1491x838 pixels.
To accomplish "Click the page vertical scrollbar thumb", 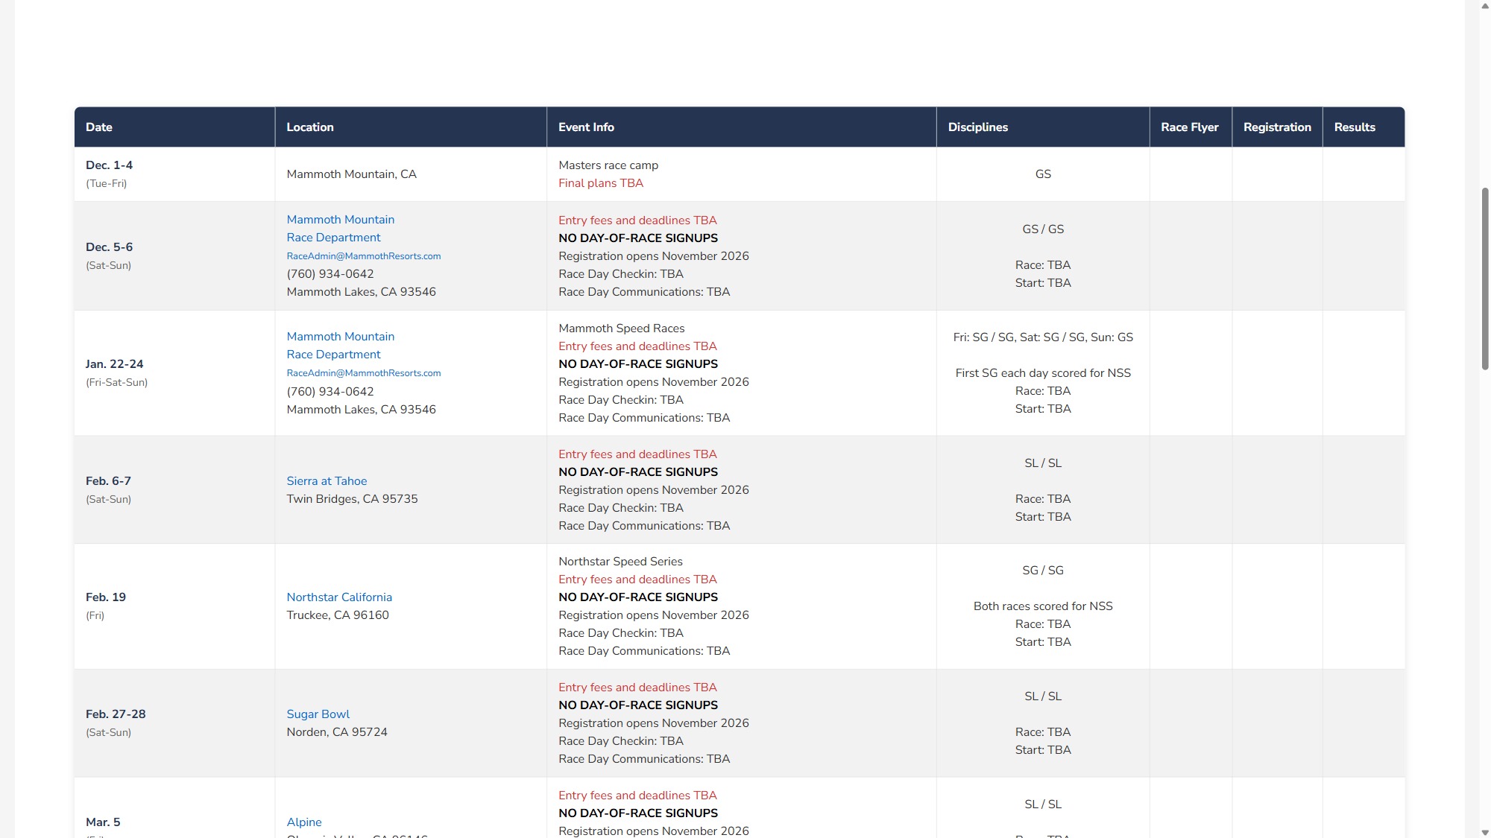I will click(x=1485, y=279).
